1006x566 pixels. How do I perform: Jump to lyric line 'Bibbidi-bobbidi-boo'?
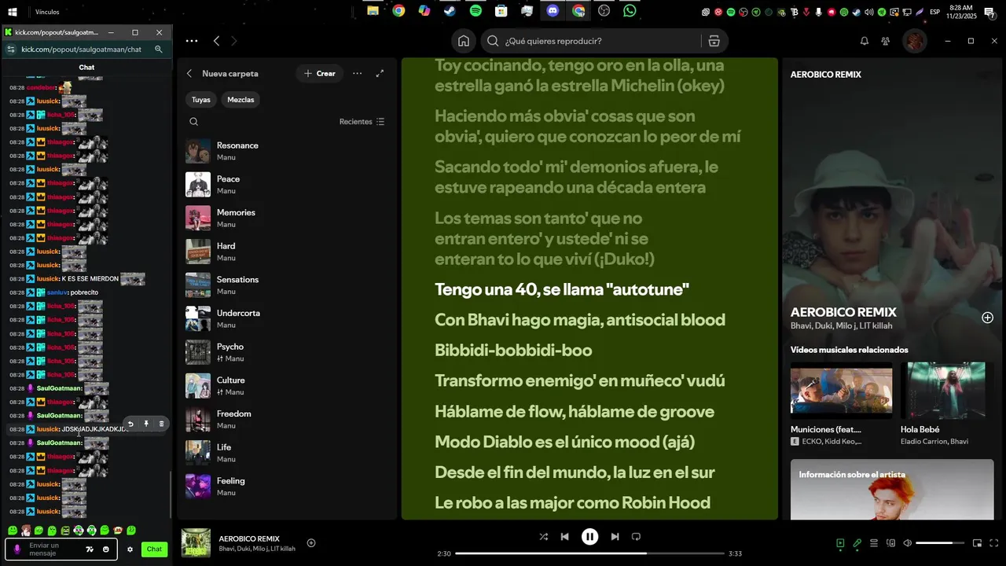click(513, 351)
